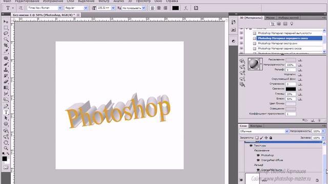Image resolution: width=328 pixels, height=184 pixels.
Task: Open the Type tool preset picker arrow
Action: tap(13, 8)
